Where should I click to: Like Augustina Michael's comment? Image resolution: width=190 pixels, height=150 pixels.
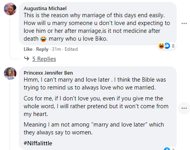[28, 49]
